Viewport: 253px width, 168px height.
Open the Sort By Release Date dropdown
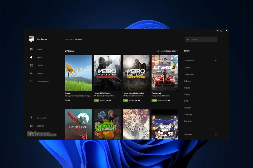[x=167, y=51]
